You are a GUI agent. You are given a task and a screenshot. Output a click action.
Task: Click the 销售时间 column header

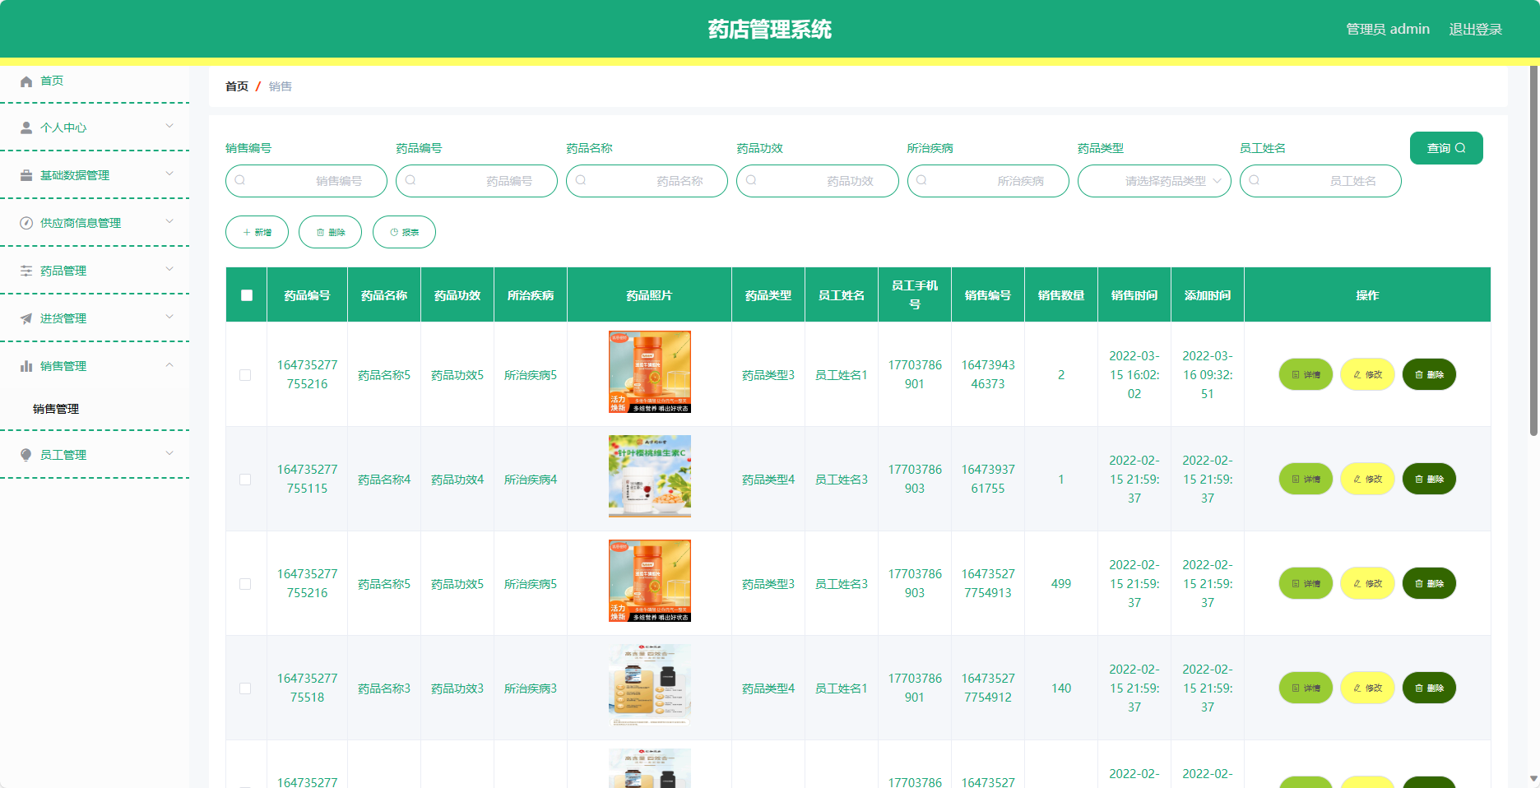pos(1134,295)
